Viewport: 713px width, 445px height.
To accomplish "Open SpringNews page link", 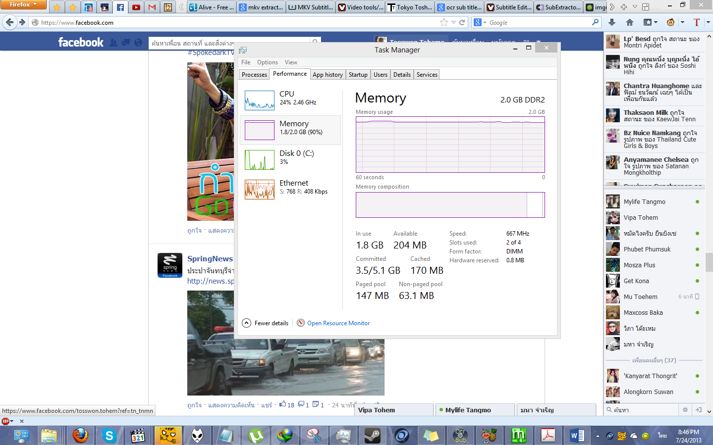I will [210, 258].
